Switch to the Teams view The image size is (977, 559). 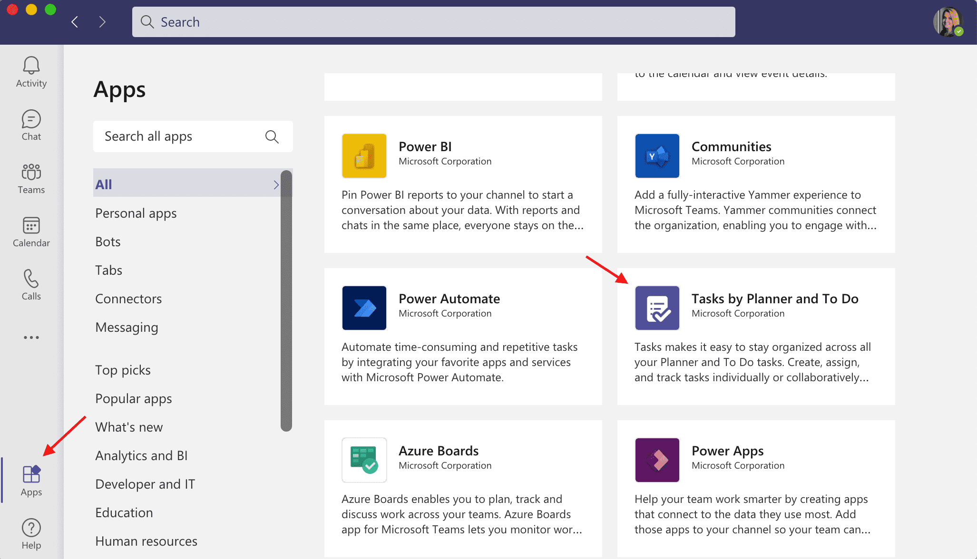tap(31, 178)
